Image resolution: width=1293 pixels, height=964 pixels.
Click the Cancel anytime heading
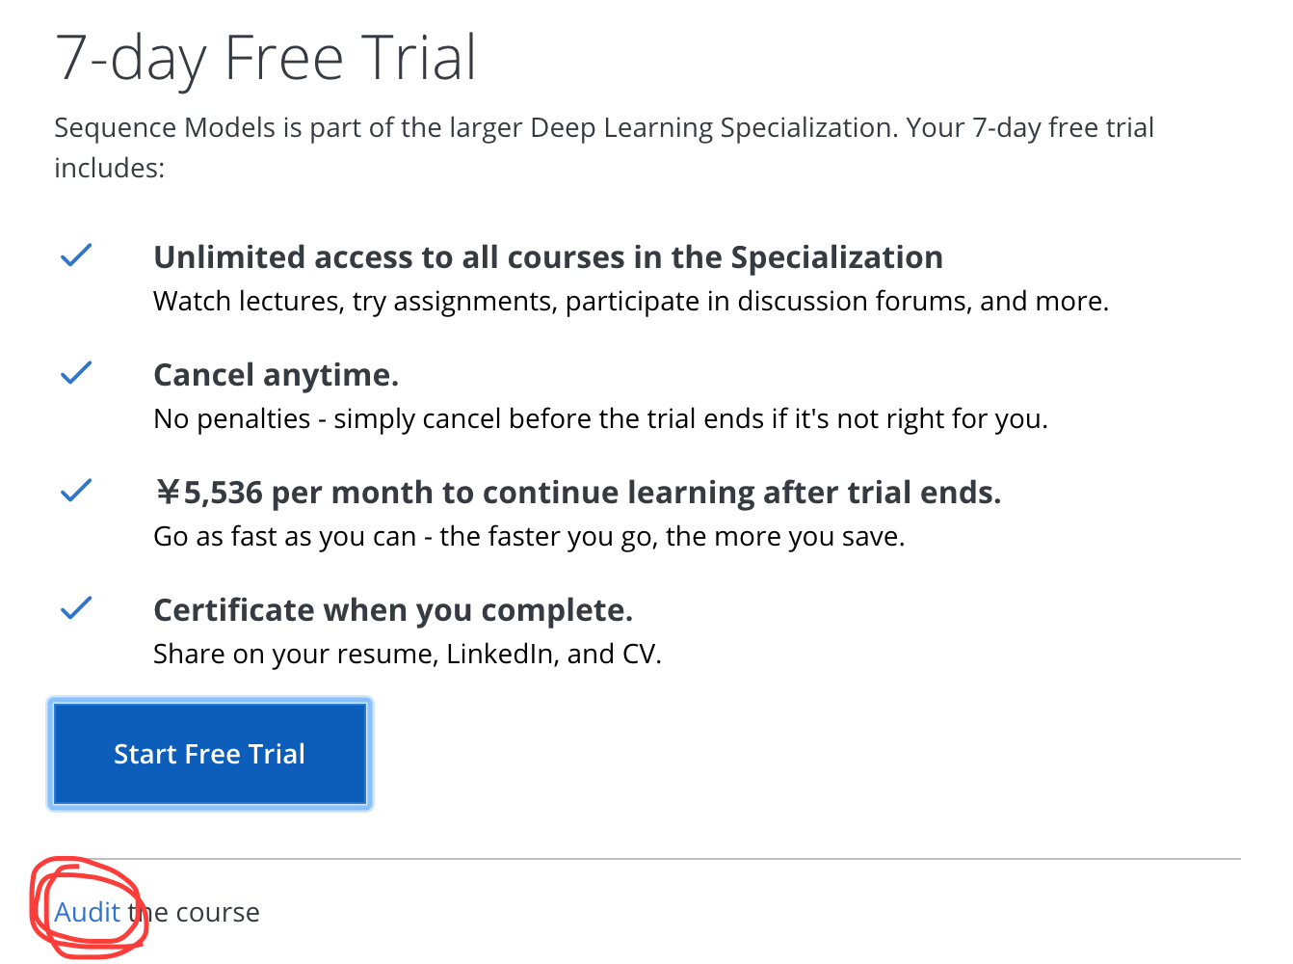coord(276,375)
